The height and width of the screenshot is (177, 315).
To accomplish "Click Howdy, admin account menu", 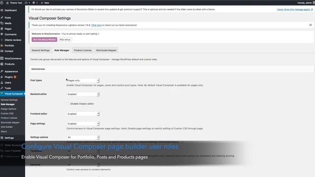I will point(306,3).
